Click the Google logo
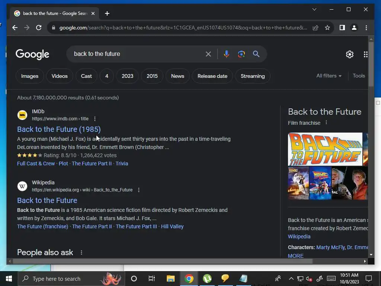Viewport: 381px width, 286px height. pyautogui.click(x=32, y=54)
